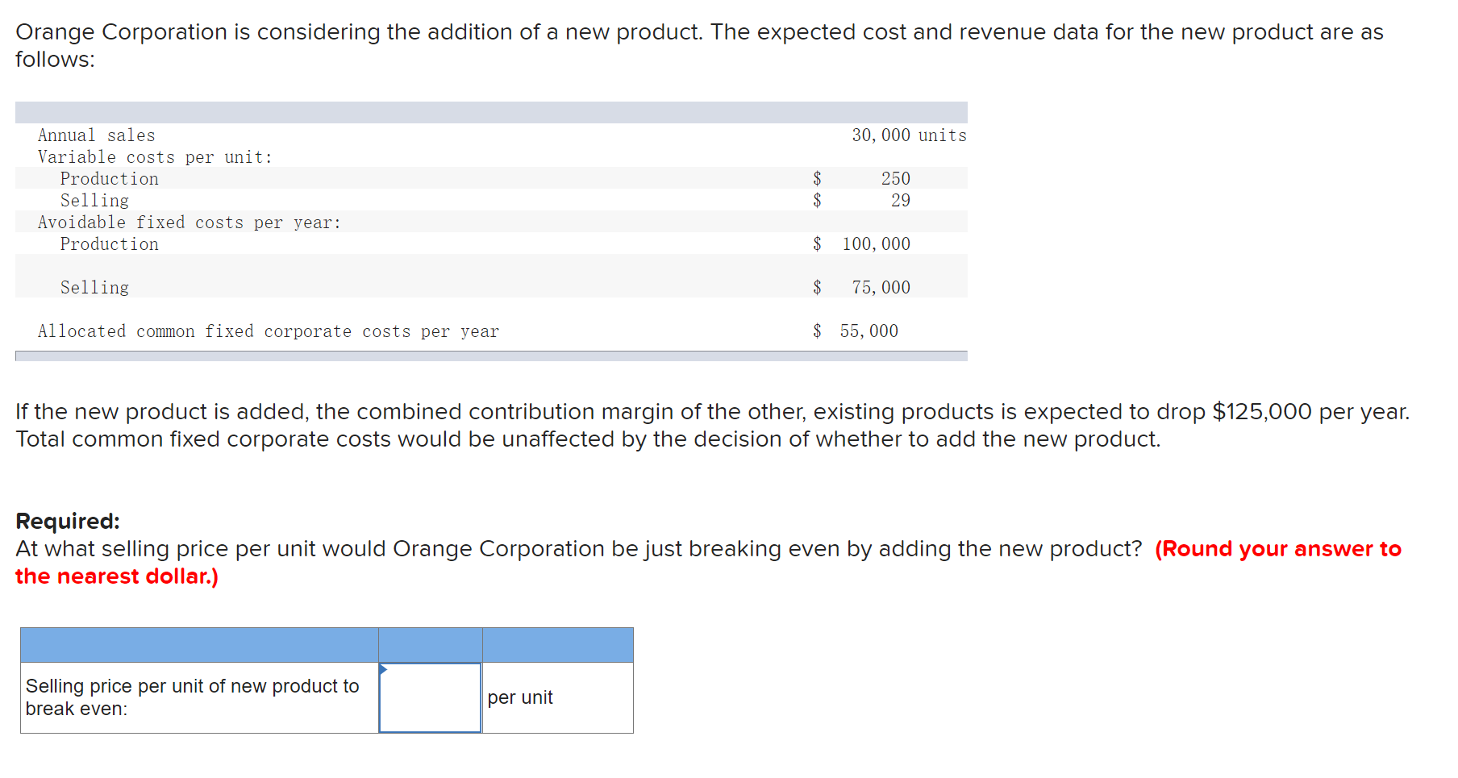Select the variable production cost value 250
The width and height of the screenshot is (1458, 778).
(895, 178)
